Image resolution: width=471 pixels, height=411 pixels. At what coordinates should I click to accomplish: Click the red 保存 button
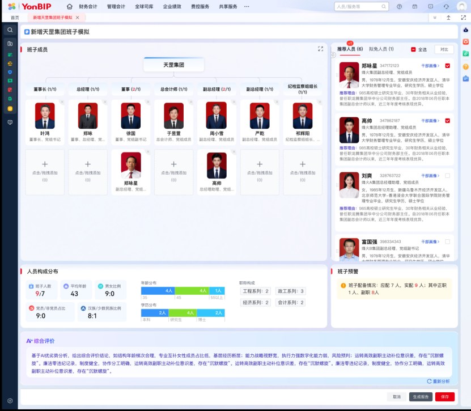(x=445, y=397)
